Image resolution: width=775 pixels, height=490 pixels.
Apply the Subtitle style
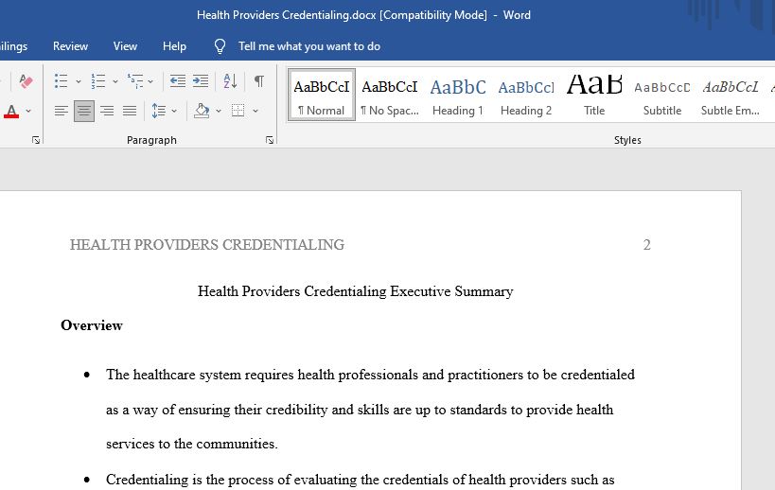[x=662, y=96]
